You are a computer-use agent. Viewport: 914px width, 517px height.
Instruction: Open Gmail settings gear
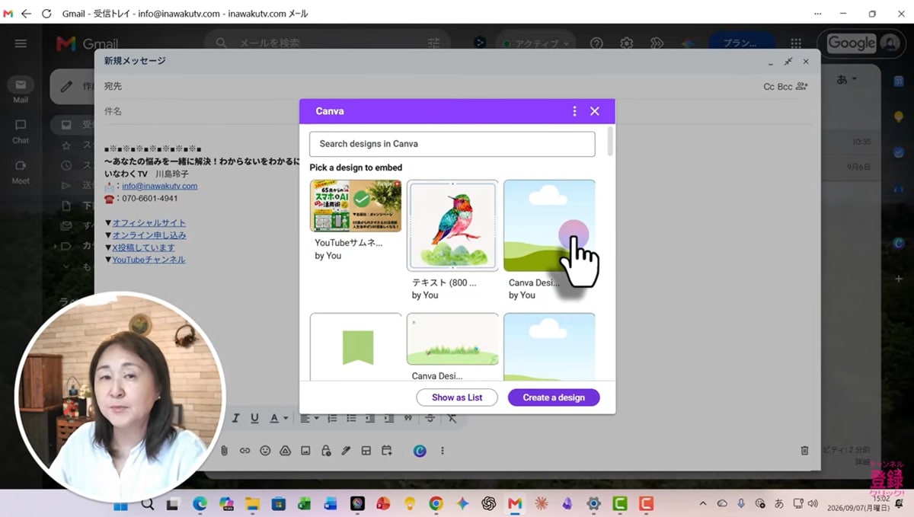(626, 43)
